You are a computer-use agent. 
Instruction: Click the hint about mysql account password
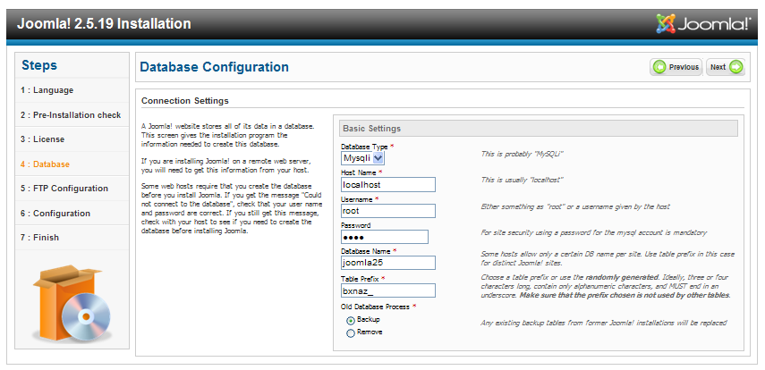coord(593,233)
